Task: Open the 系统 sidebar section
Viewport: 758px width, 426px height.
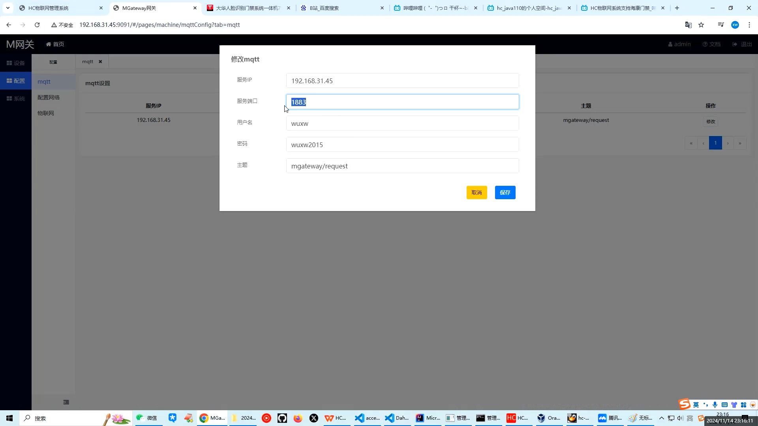Action: (x=16, y=98)
